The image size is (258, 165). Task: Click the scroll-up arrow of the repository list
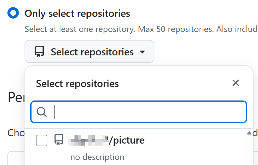(249, 133)
